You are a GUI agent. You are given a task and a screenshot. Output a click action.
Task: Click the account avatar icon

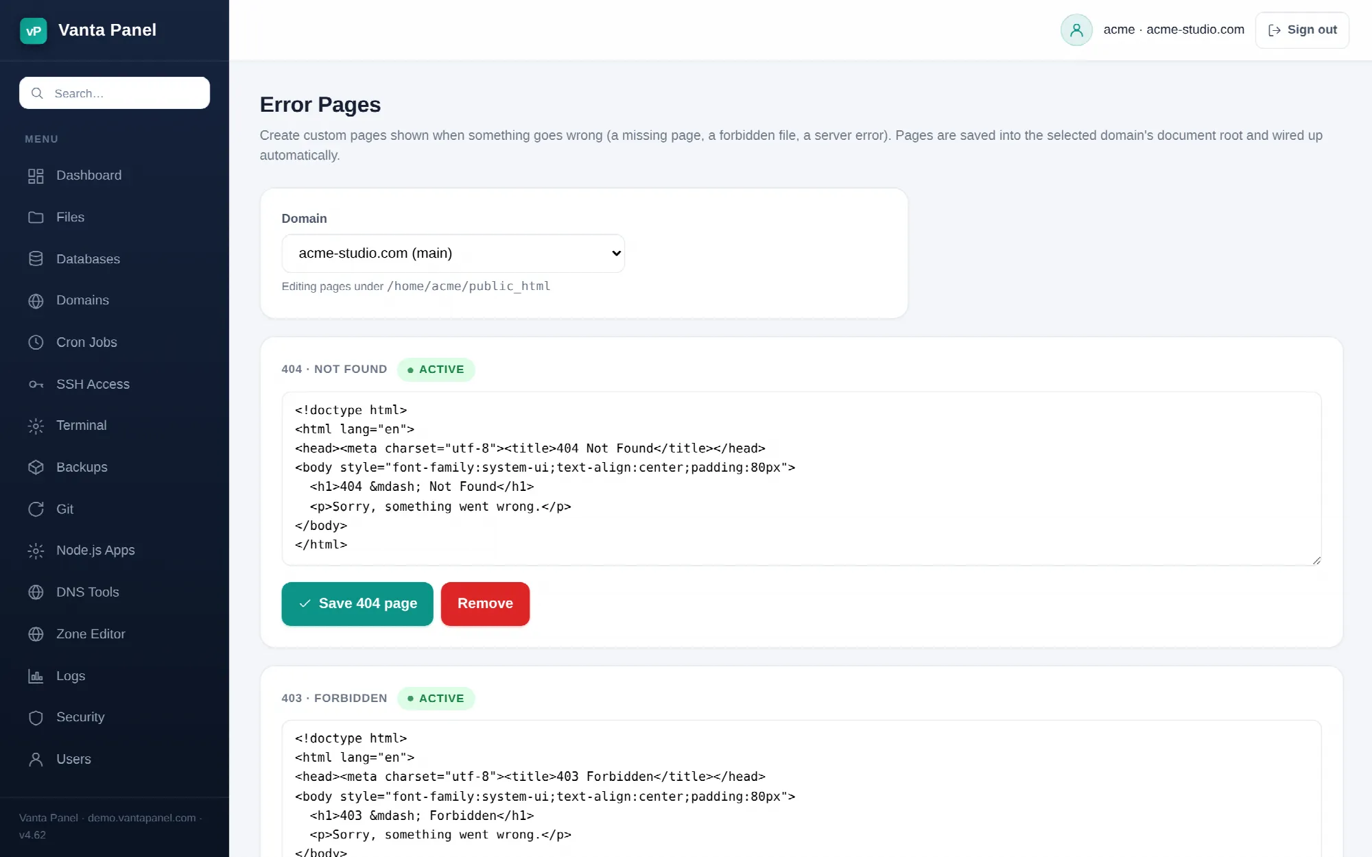pos(1076,30)
